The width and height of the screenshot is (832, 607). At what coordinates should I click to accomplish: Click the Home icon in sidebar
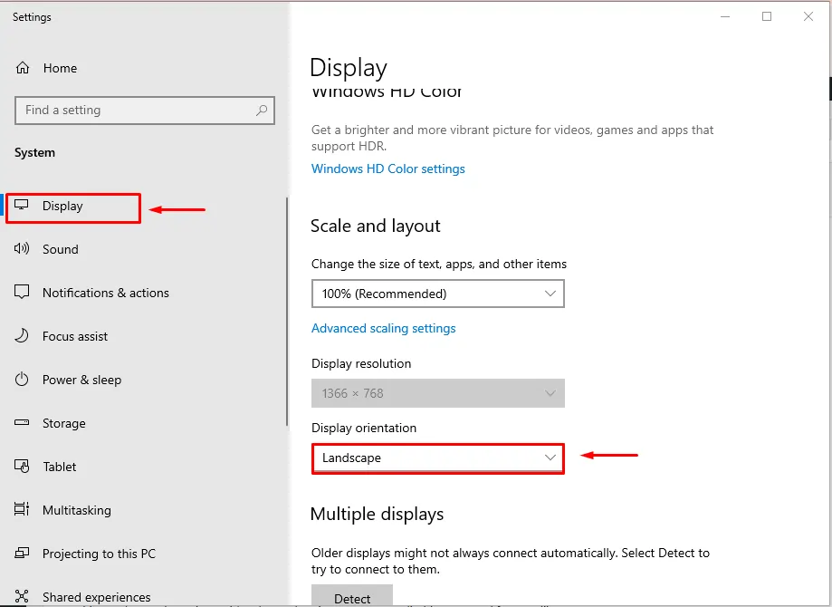coord(23,68)
